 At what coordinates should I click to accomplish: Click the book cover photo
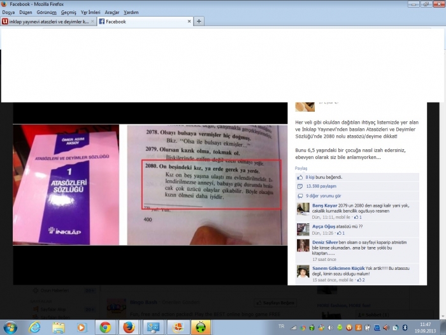(x=66, y=184)
